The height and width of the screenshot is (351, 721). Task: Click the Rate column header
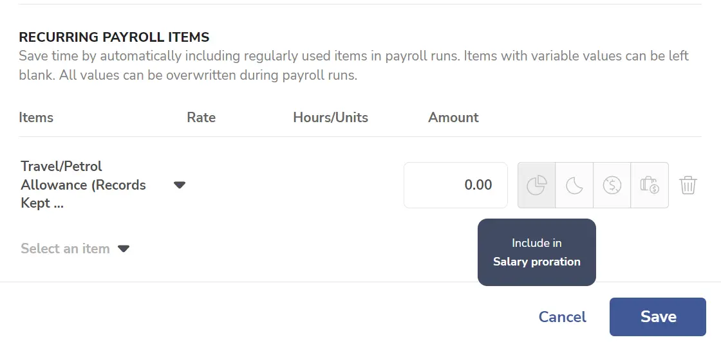201,118
